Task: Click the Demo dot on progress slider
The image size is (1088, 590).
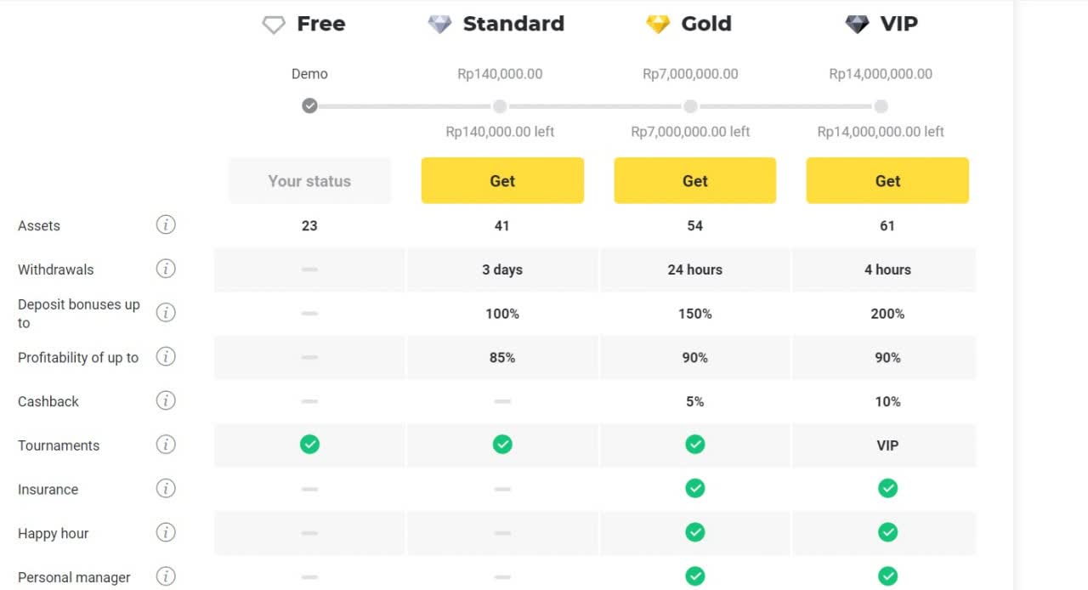Action: point(309,106)
